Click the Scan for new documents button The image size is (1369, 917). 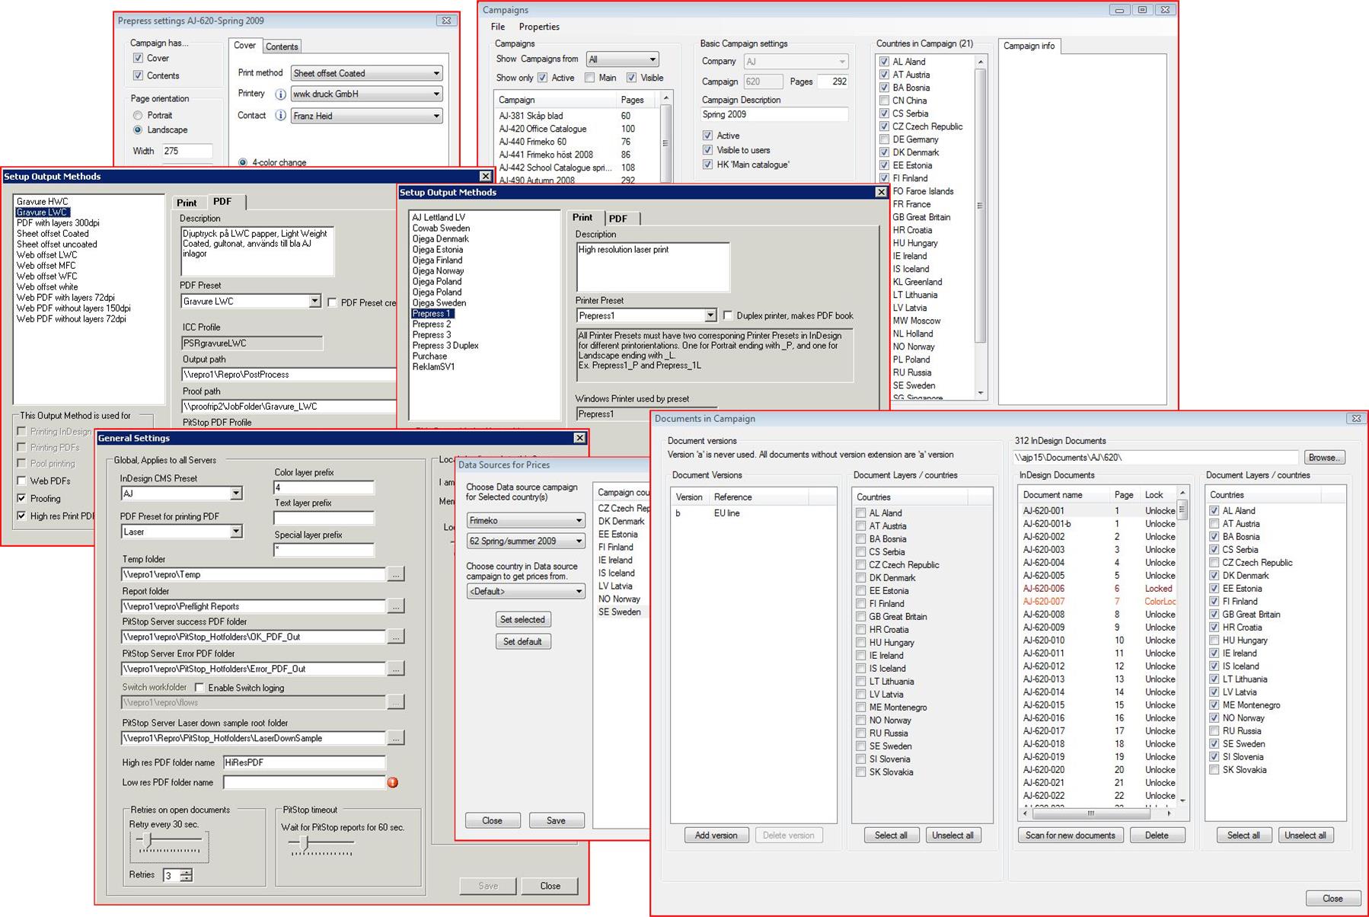[1070, 836]
